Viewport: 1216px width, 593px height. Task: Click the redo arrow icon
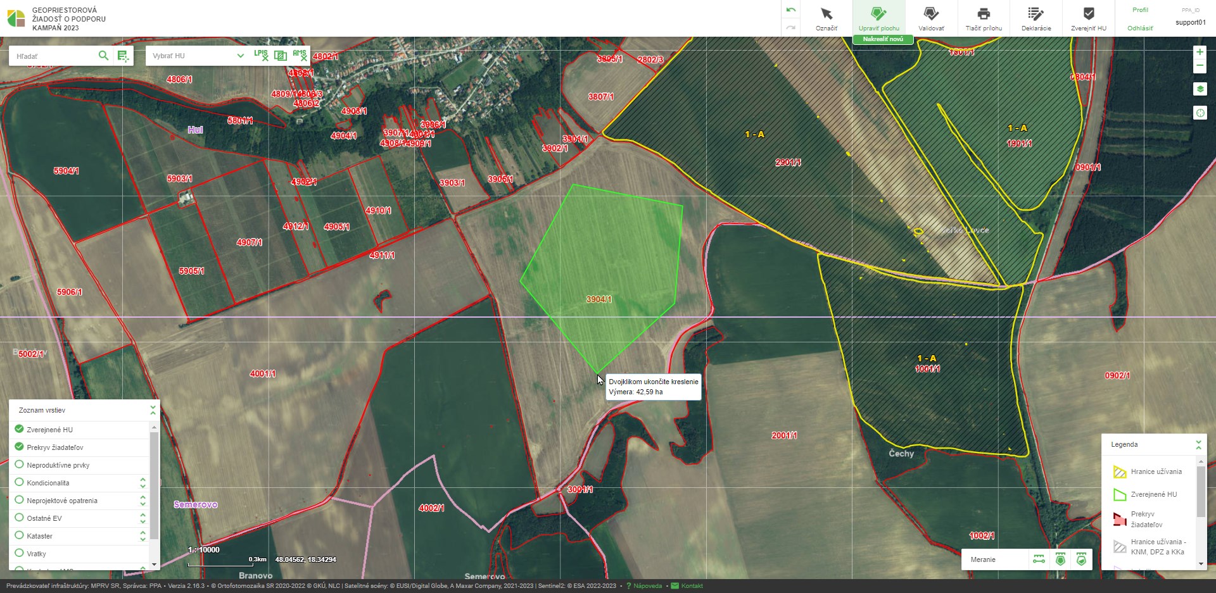tap(790, 27)
